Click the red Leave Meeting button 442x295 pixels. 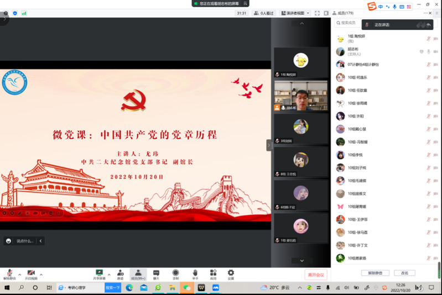pyautogui.click(x=316, y=275)
